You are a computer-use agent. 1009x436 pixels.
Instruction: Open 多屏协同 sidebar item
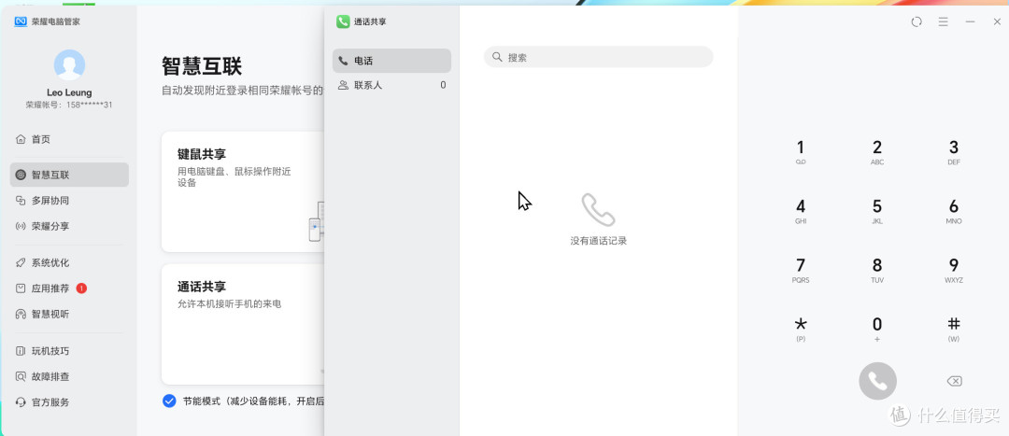coord(69,201)
